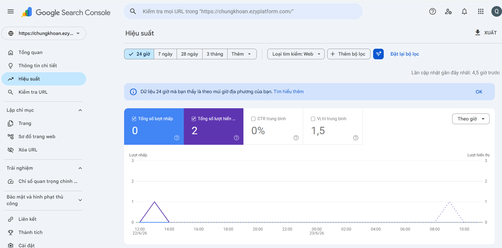Screen dimensions: 502x248
Task: Click the Đặt lại bộ lọc link
Action: [405, 54]
